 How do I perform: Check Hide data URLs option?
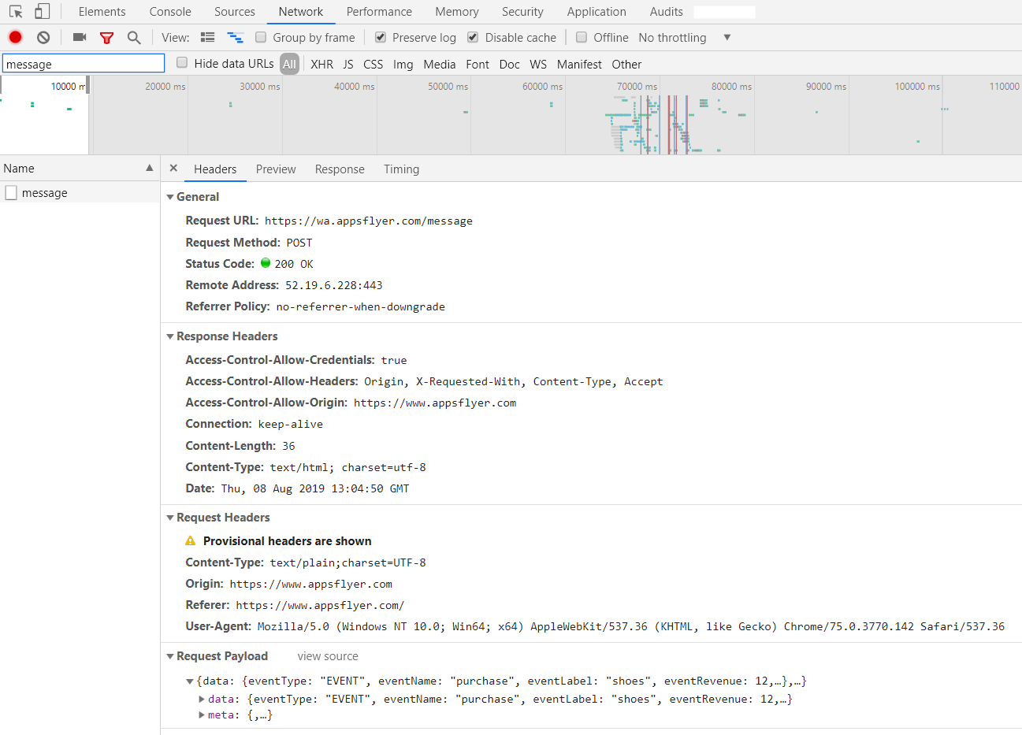182,63
